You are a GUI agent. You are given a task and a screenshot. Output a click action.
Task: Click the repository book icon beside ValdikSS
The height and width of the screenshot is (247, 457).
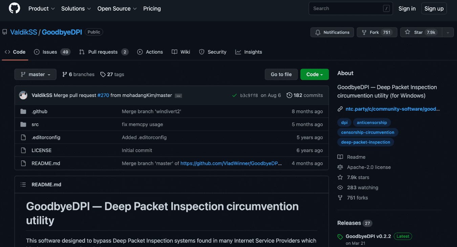5,32
